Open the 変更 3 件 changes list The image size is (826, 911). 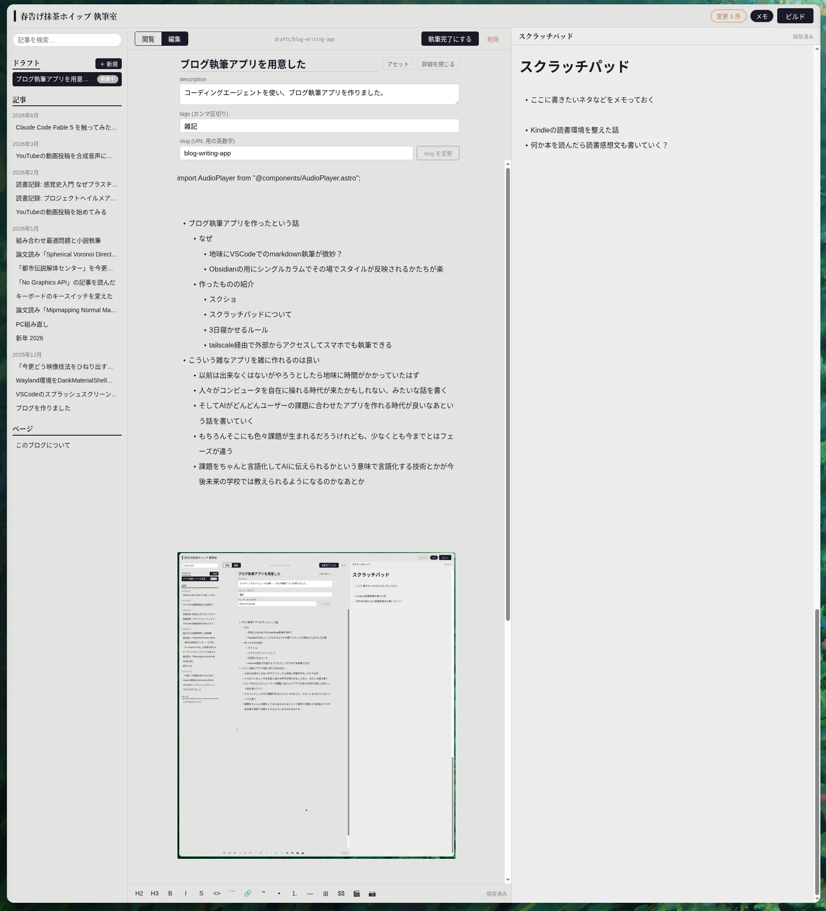(x=728, y=16)
